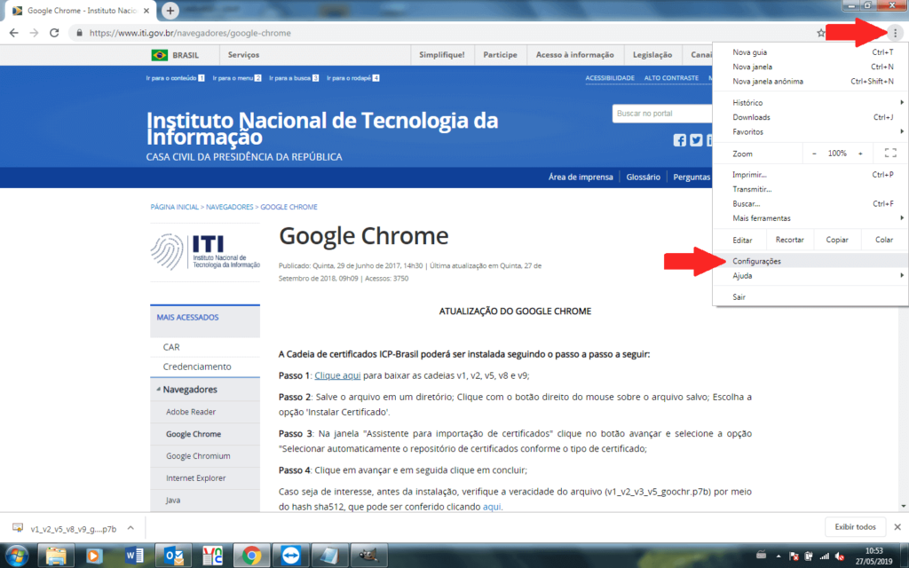Click the ALTO CONTRASTE link

[x=671, y=78]
